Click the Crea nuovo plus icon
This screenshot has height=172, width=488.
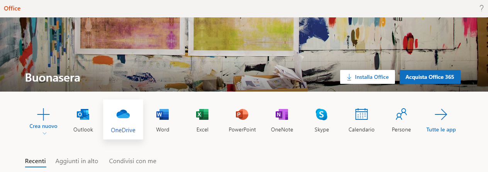tap(43, 114)
